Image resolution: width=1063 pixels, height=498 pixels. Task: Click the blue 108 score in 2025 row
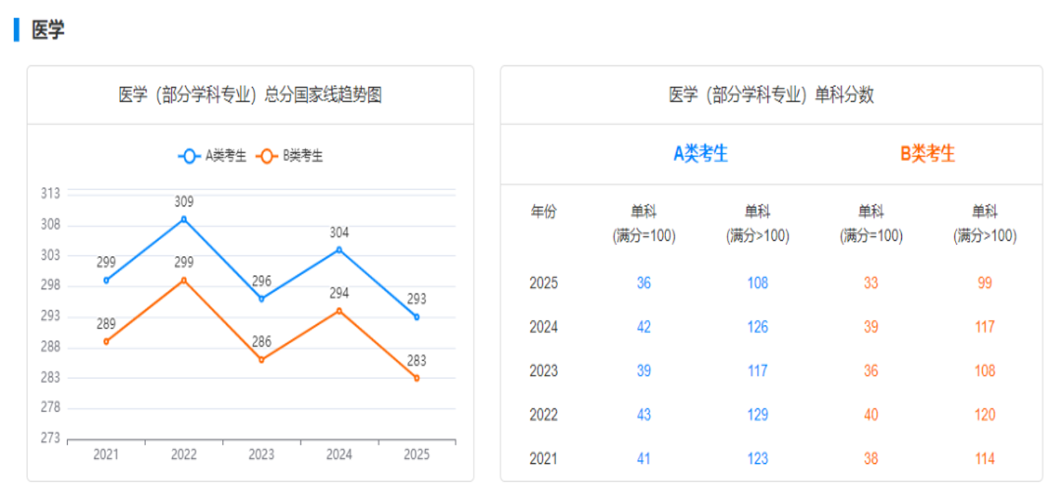[x=757, y=283]
